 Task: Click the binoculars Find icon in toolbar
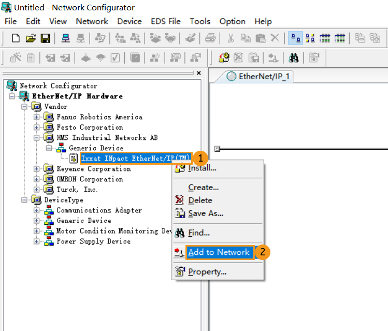coord(293,57)
